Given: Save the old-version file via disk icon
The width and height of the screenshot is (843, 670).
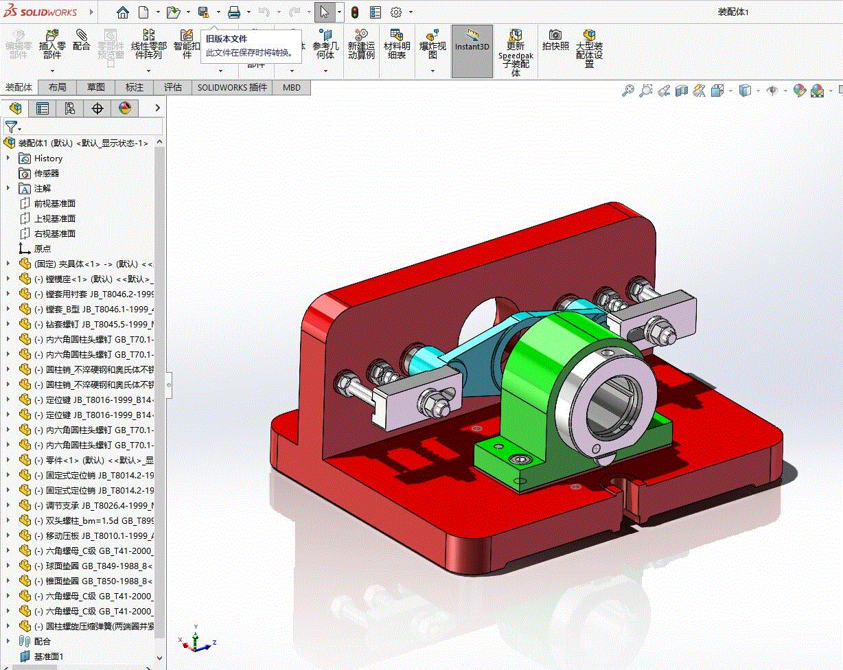Looking at the screenshot, I should click(203, 12).
